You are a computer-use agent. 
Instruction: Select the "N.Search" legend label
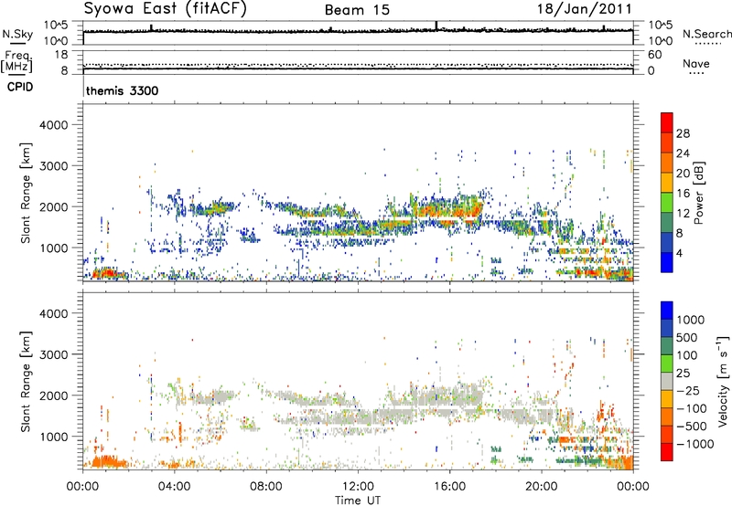click(x=706, y=34)
